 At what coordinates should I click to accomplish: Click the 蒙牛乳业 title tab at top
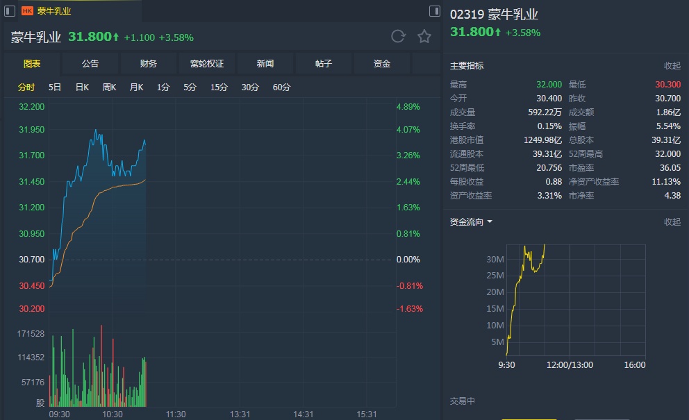click(54, 11)
